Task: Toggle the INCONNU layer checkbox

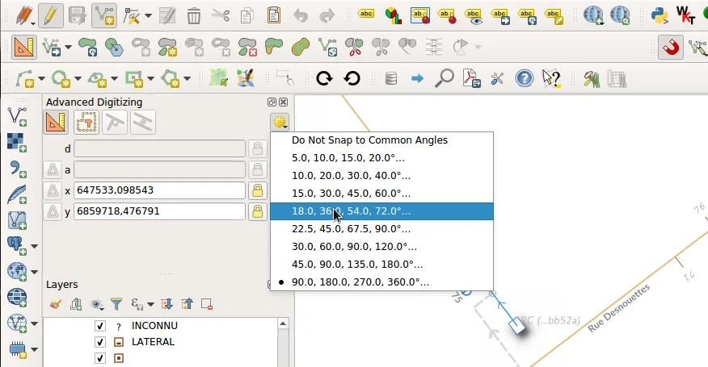Action: [x=100, y=326]
